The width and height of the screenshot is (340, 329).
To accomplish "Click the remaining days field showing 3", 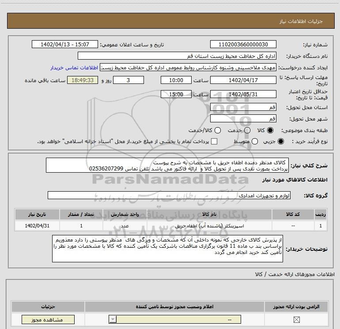I will (x=128, y=80).
